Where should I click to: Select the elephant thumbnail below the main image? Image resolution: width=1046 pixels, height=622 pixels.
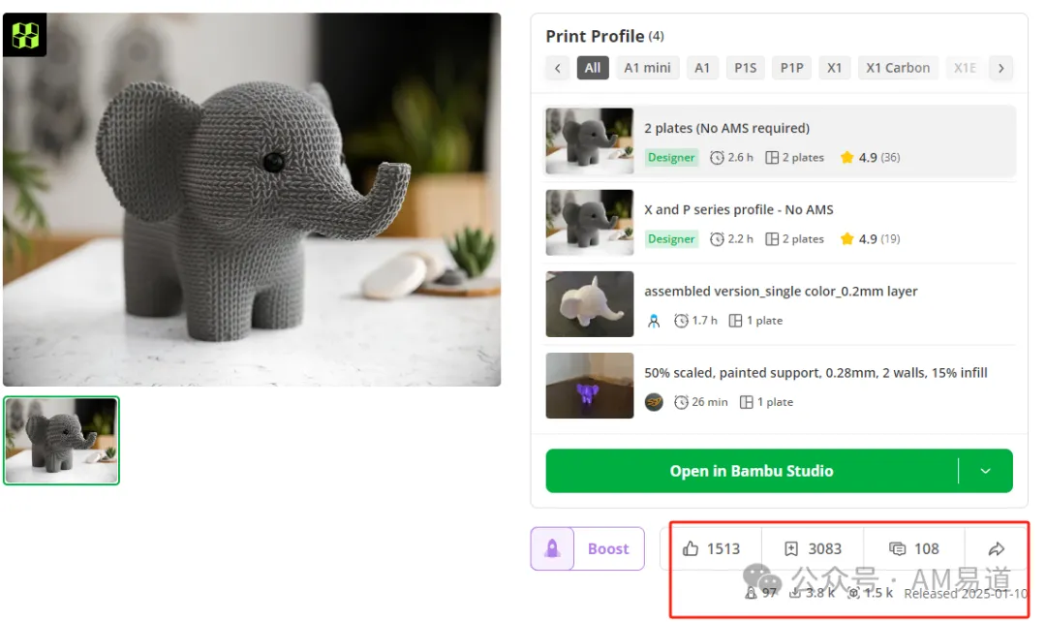(61, 441)
